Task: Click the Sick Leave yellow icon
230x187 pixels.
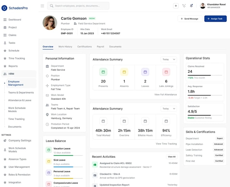Action: click(x=49, y=161)
